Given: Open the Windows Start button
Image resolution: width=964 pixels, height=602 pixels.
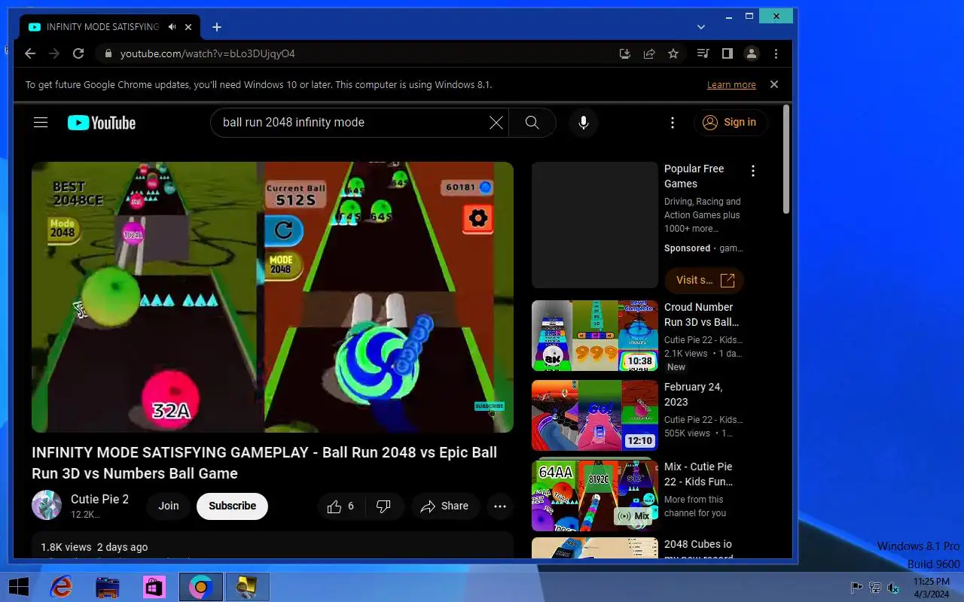Looking at the screenshot, I should point(18,587).
